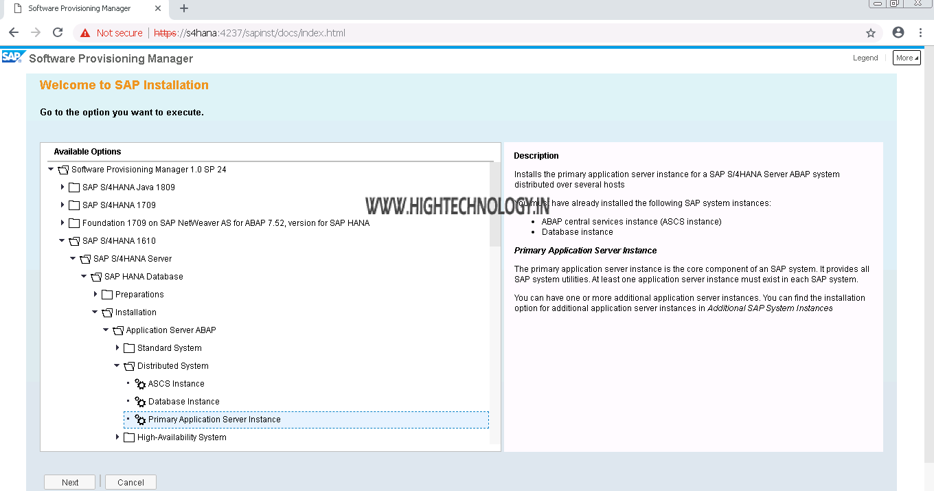Click the Available Options tree scrollbar
The height and width of the screenshot is (491, 934).
pos(495,205)
